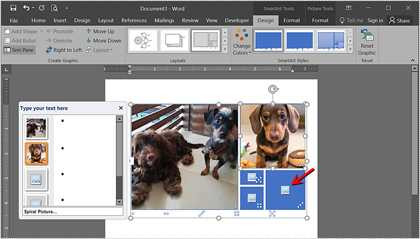Switch to the Mailings tab

coord(164,20)
